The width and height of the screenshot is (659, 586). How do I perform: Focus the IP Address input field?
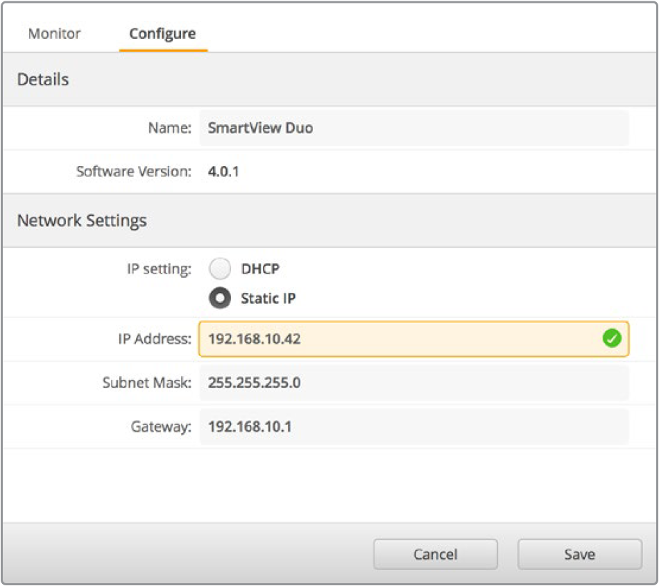(x=399, y=339)
